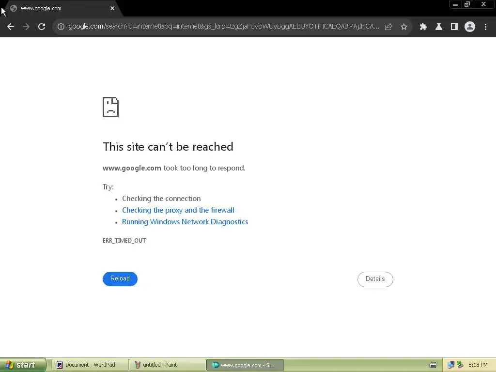This screenshot has width=496, height=372.
Task: Run Windows Network Diagnostics link
Action: coord(185,222)
